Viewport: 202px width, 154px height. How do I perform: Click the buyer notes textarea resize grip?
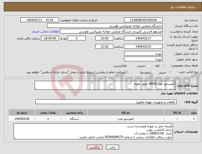15,138
